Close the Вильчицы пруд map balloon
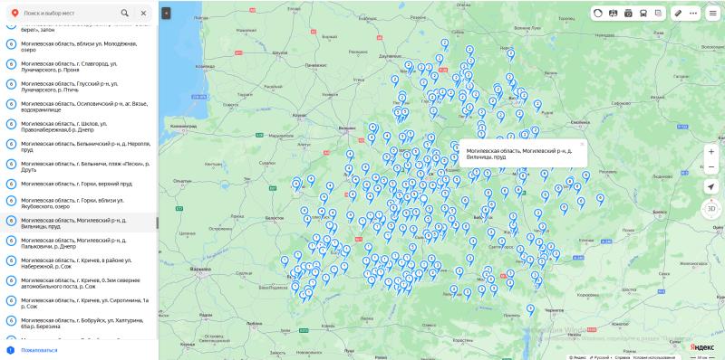 582,144
